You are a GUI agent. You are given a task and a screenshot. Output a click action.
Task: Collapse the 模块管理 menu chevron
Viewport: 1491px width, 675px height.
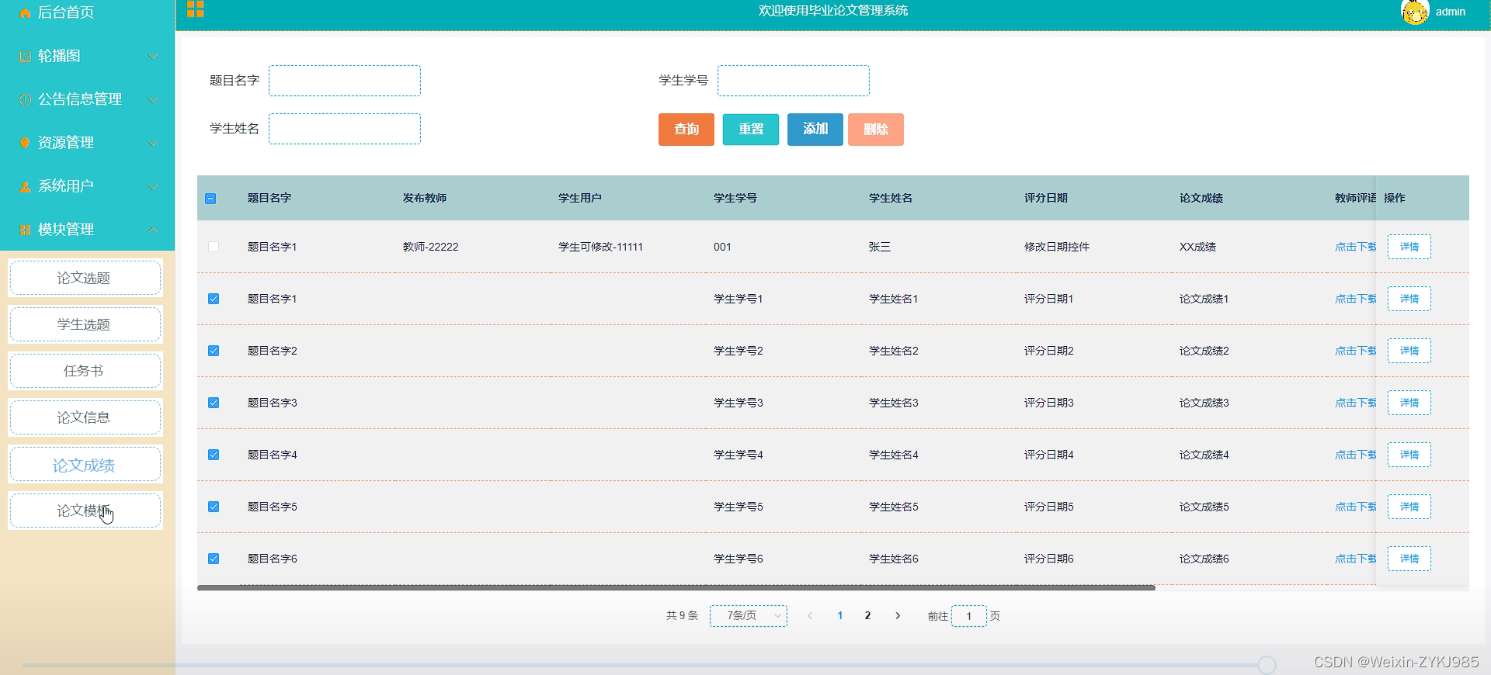(153, 230)
